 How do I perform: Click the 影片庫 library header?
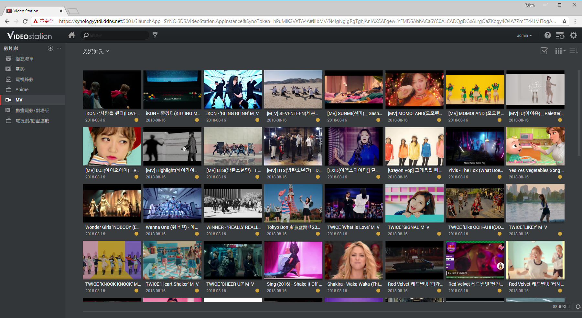[x=11, y=48]
